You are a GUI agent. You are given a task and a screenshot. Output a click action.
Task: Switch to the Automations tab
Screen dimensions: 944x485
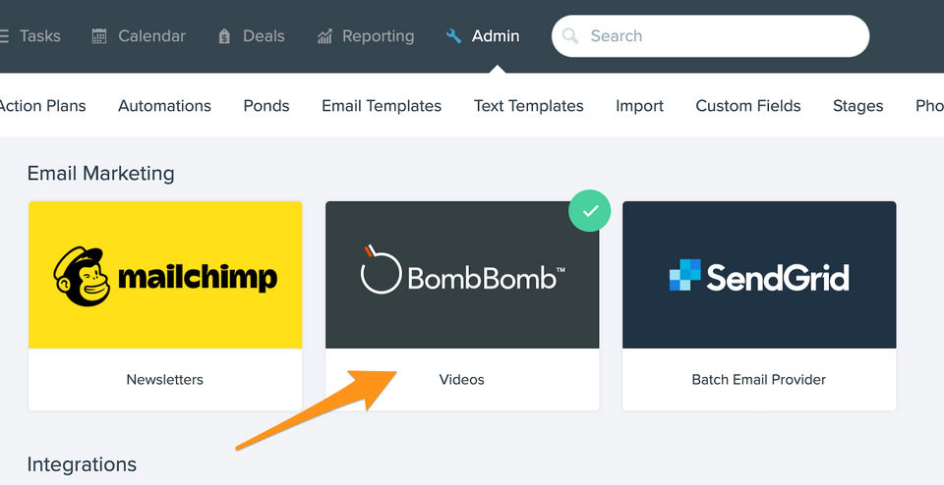[164, 106]
